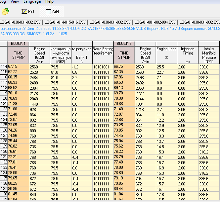Open the Language menu
Screen dimensions: 220x202
pos(32,2)
